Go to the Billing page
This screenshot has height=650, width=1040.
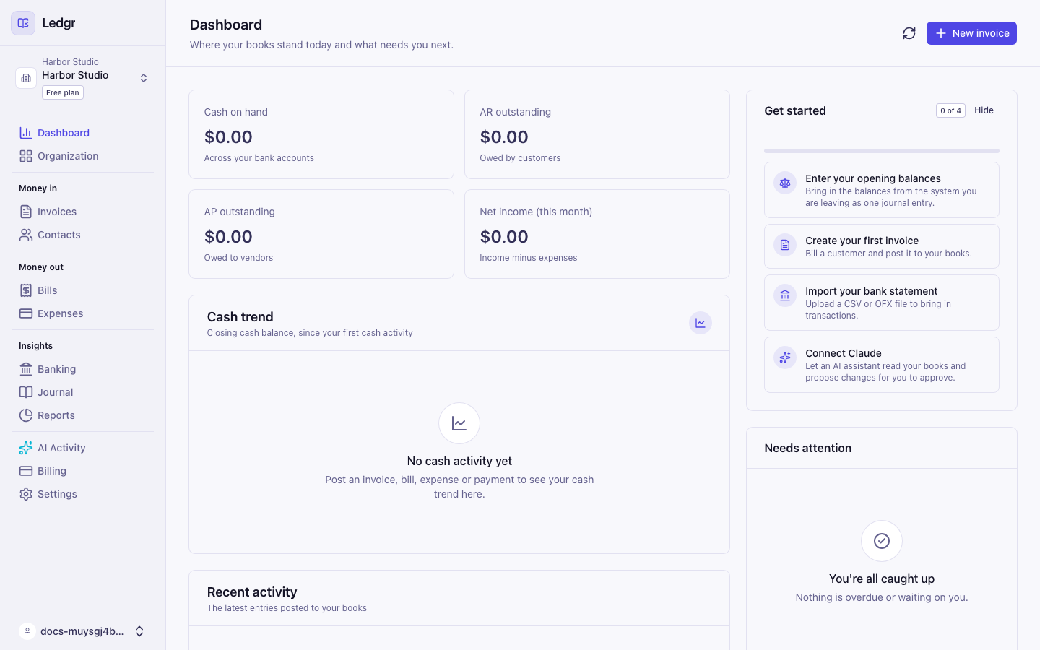[82, 471]
